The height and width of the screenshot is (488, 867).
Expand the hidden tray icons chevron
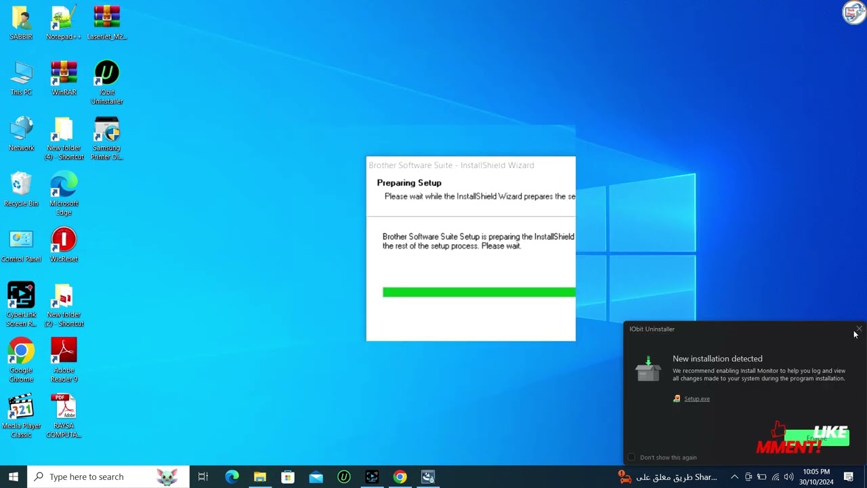[x=734, y=477]
